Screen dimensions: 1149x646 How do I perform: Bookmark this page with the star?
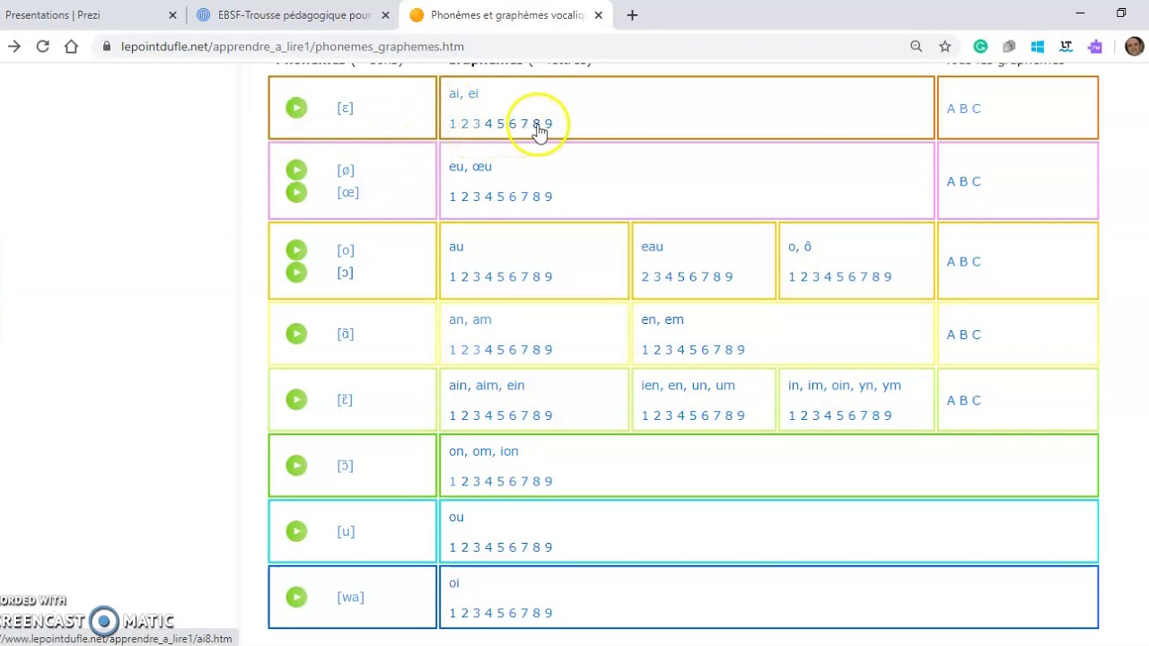(944, 47)
